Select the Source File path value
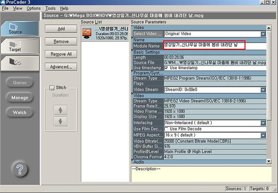Viewport: 278px width, 193px height. (x=215, y=63)
